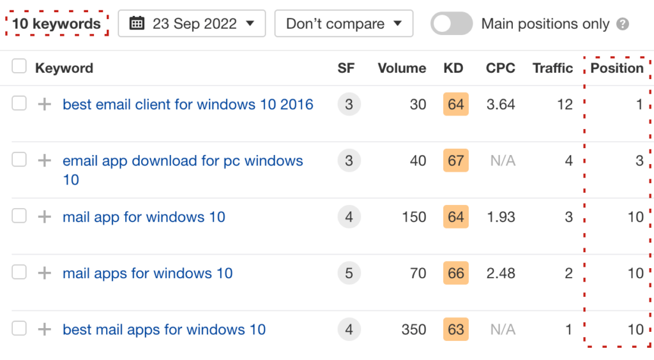Click the KD badge 66 for mail apps row
The width and height of the screenshot is (654, 360).
pyautogui.click(x=455, y=274)
